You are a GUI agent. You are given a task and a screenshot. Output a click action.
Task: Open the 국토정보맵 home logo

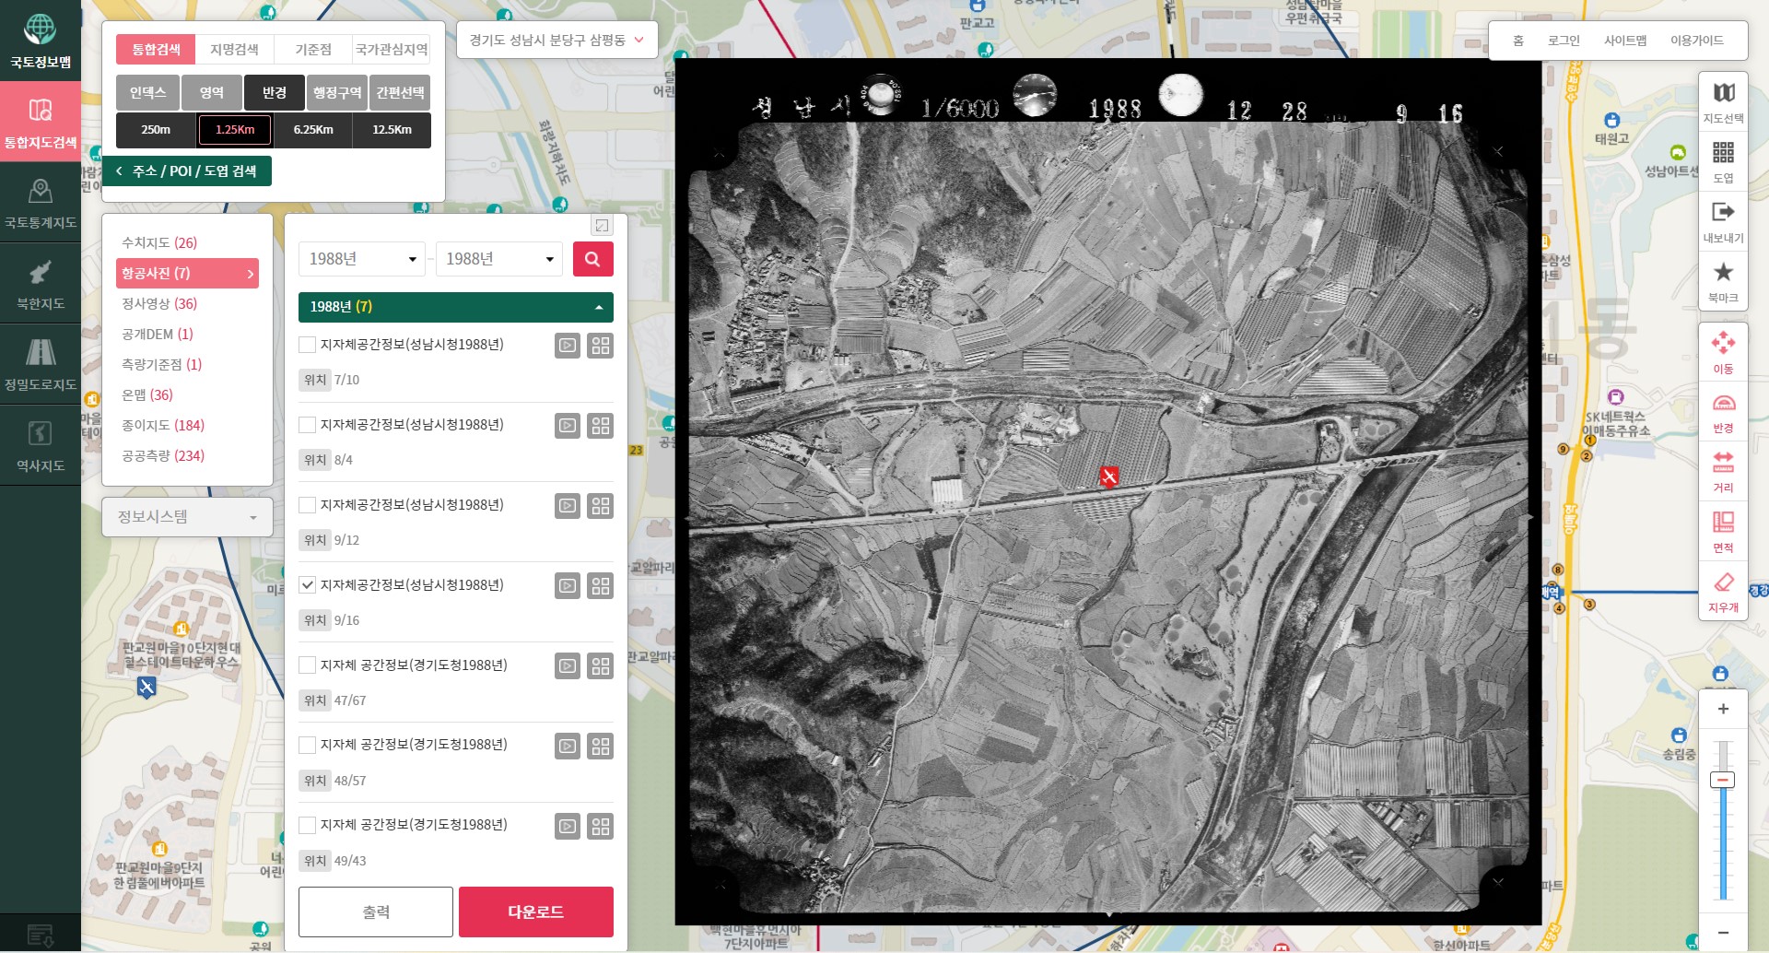(x=40, y=41)
